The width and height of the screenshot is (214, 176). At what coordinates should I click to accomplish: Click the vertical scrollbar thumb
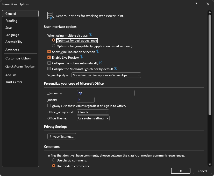click(x=210, y=65)
